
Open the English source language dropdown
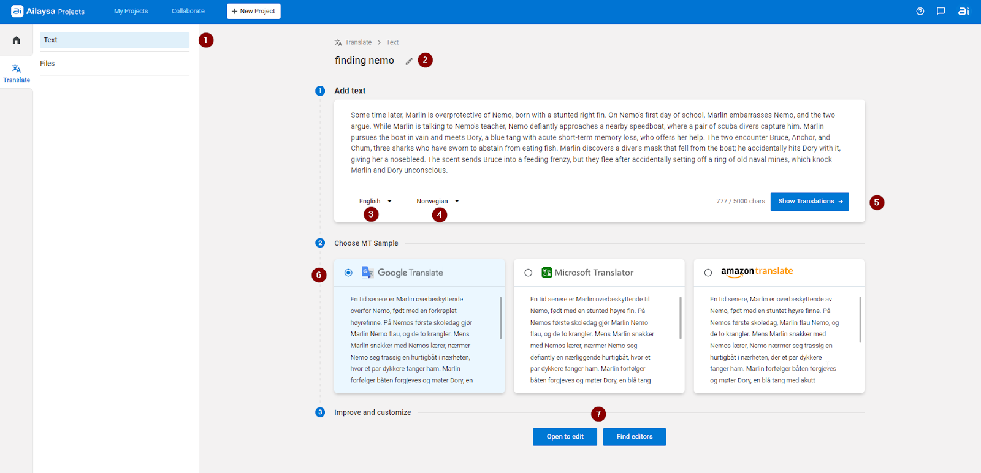375,201
